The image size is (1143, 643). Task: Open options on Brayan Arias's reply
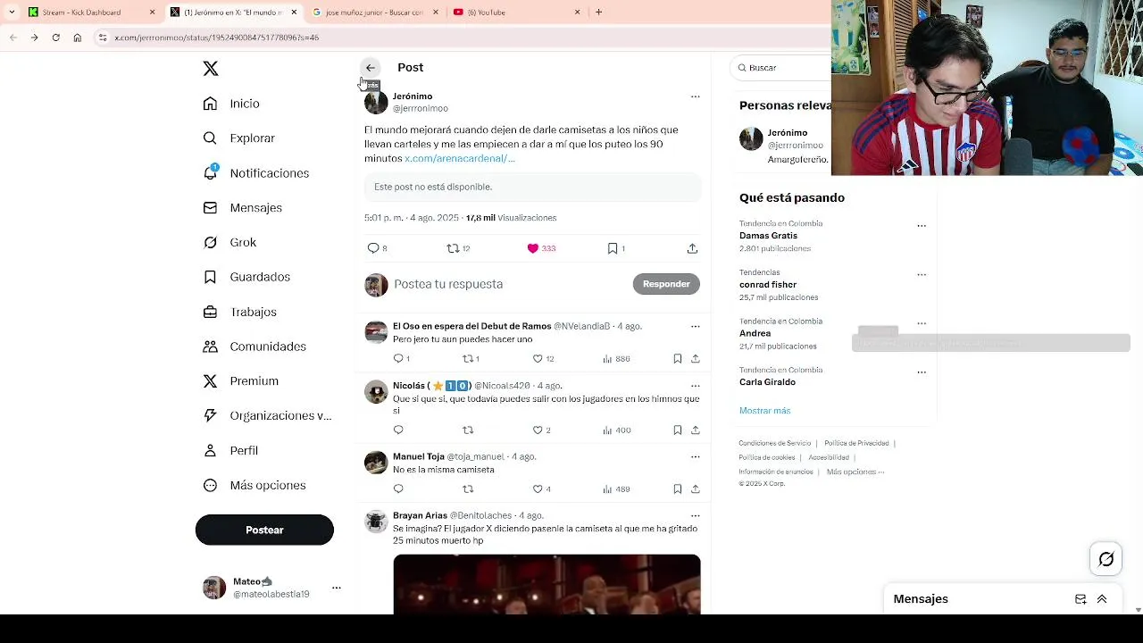695,515
